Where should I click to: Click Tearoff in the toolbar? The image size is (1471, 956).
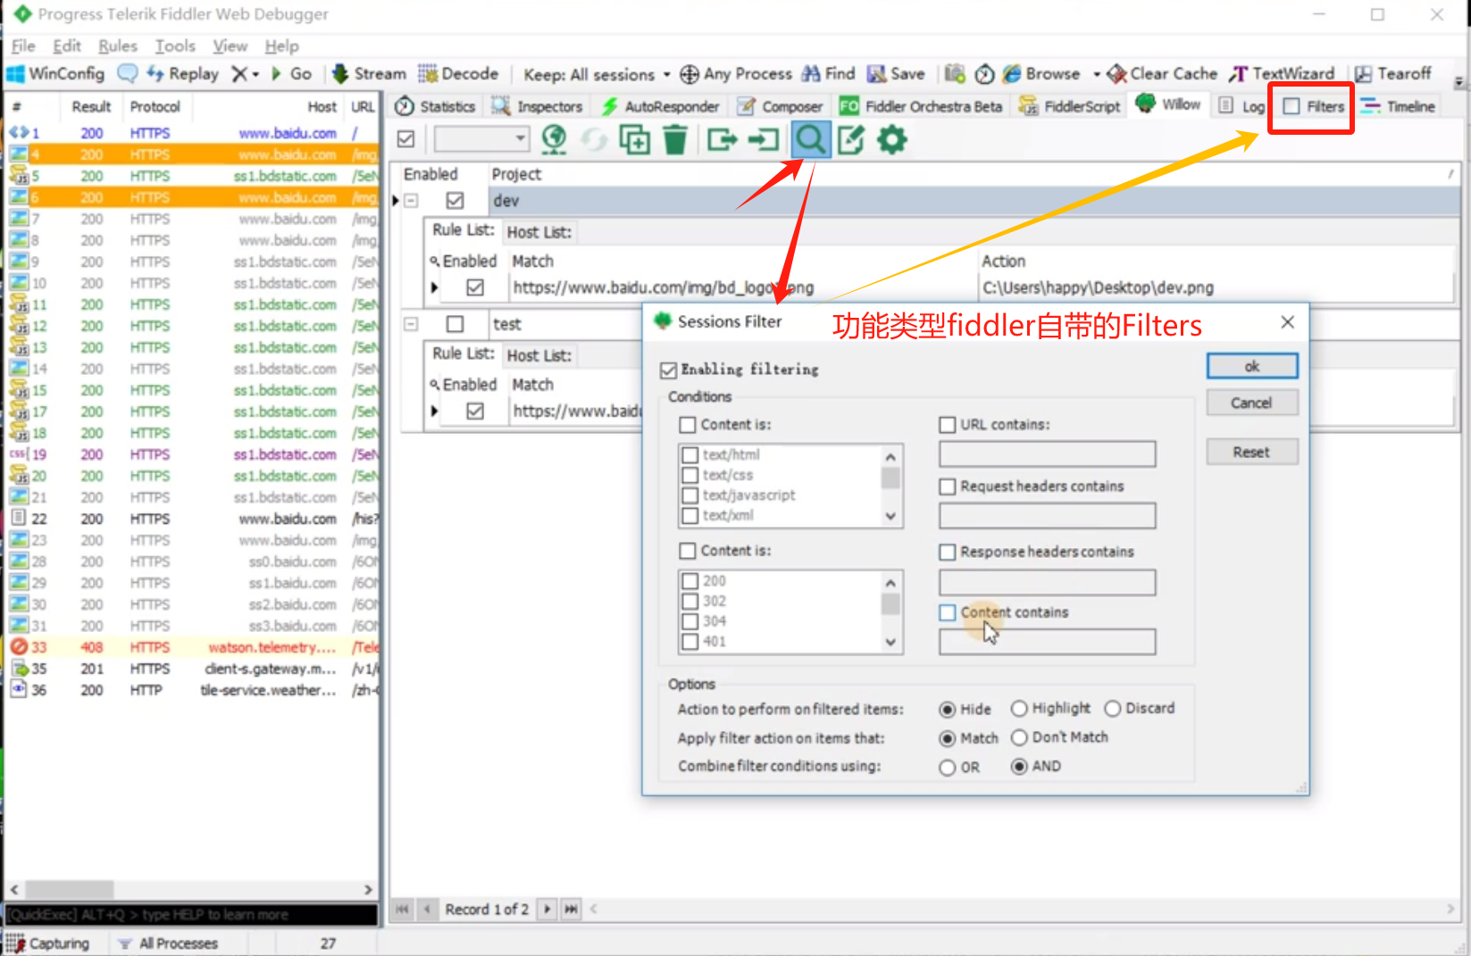pos(1392,74)
